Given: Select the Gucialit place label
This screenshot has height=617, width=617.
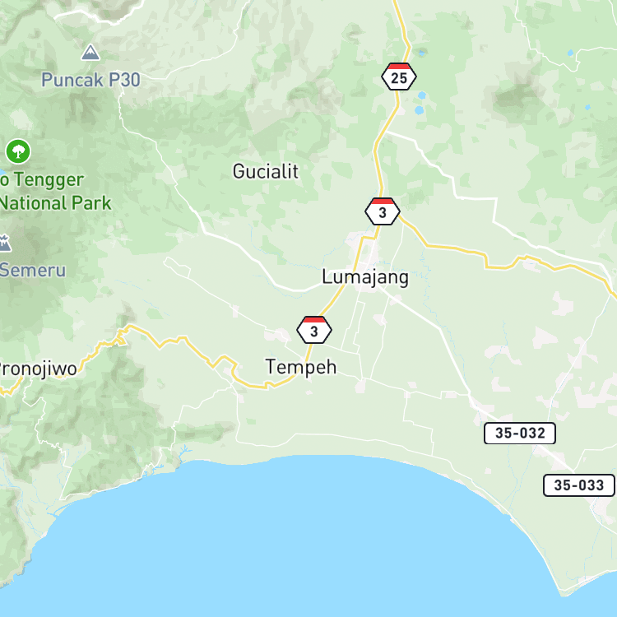Looking at the screenshot, I should [265, 172].
